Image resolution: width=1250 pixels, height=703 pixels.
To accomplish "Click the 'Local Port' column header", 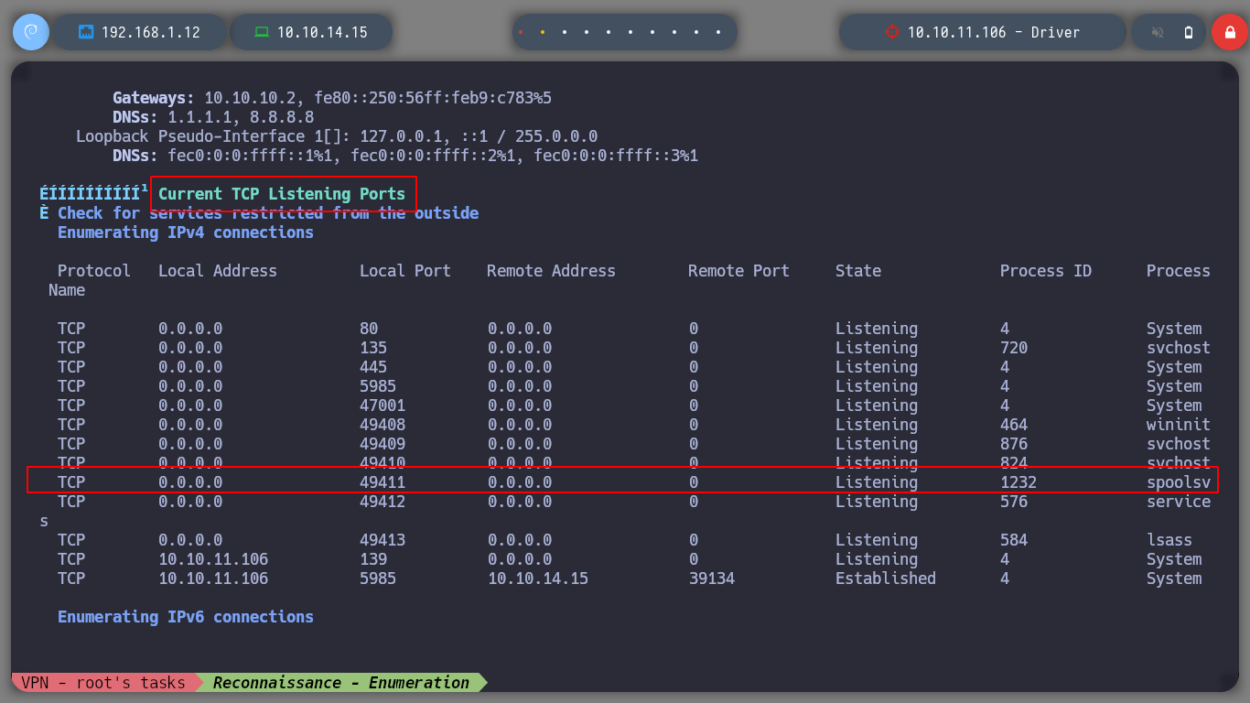I will pyautogui.click(x=405, y=271).
